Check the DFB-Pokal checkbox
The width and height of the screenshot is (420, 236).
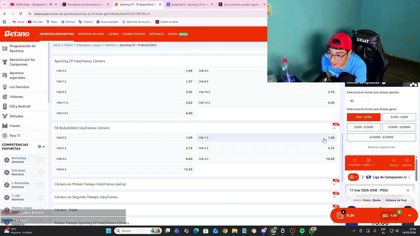(x=40, y=172)
